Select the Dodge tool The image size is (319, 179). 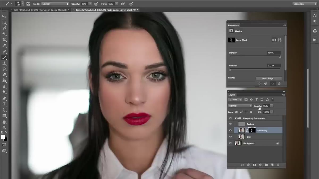[4, 92]
